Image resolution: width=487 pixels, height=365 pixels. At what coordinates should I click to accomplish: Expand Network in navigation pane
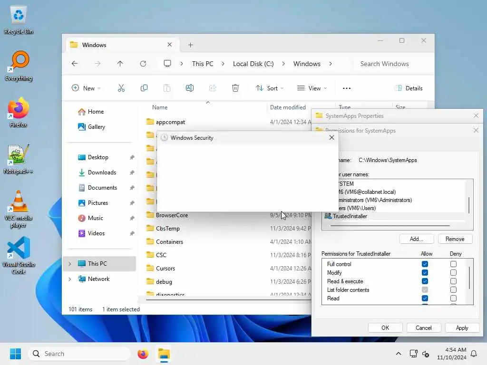(x=70, y=279)
